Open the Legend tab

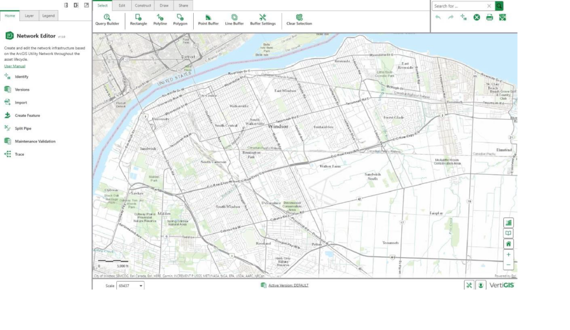coord(48,16)
